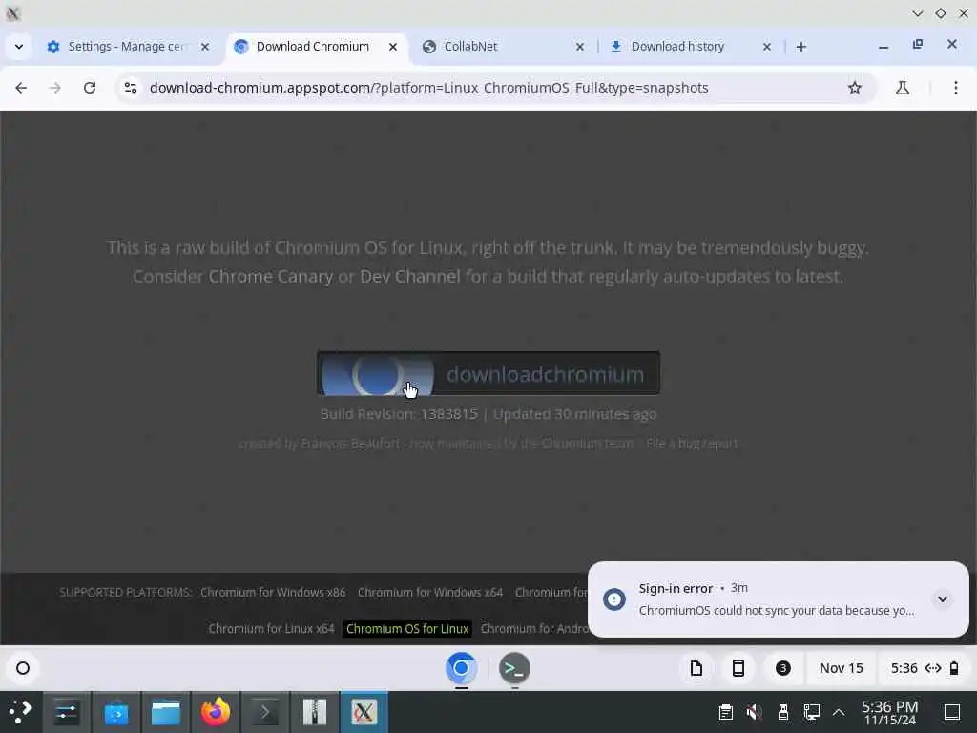Expand the Sign-in error notification

pyautogui.click(x=942, y=599)
